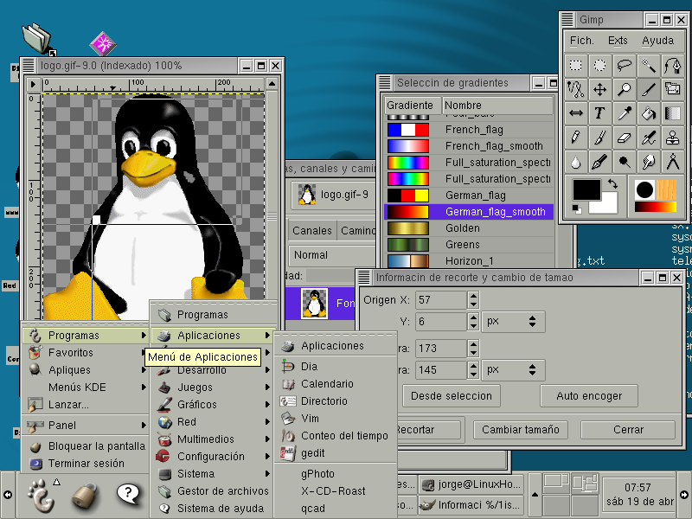
Task: Open the Ayuda menu in Gimp
Action: pyautogui.click(x=657, y=41)
